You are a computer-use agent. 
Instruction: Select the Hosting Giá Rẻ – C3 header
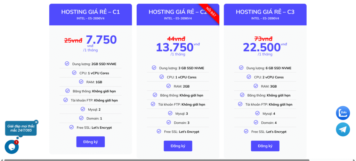point(265,12)
